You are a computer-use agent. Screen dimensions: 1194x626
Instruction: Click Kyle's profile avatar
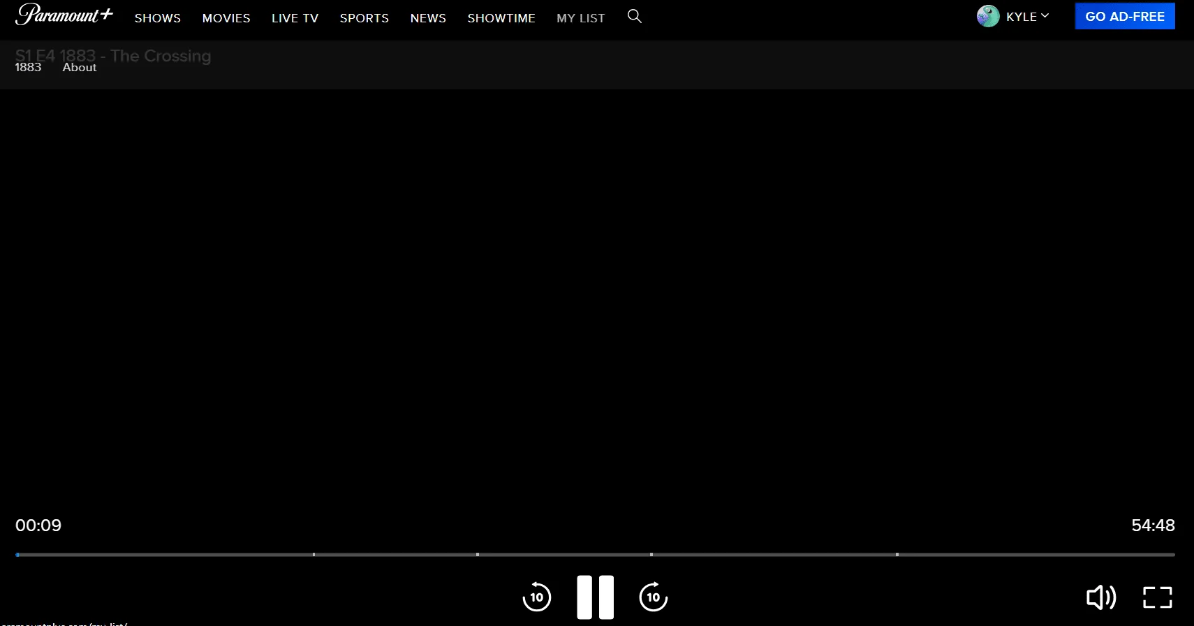987,16
